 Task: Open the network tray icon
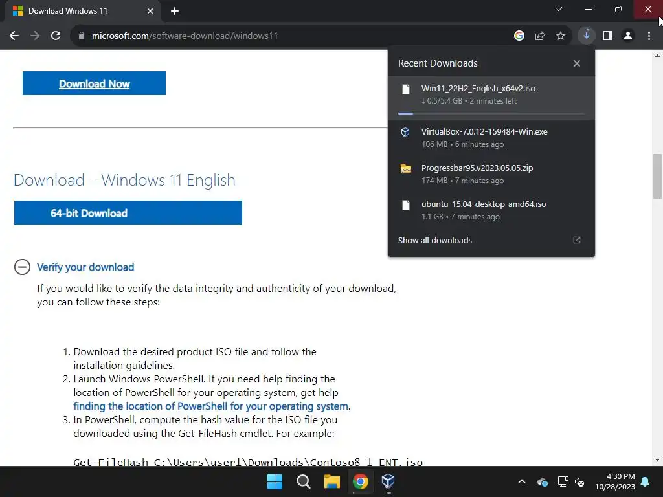(x=563, y=481)
